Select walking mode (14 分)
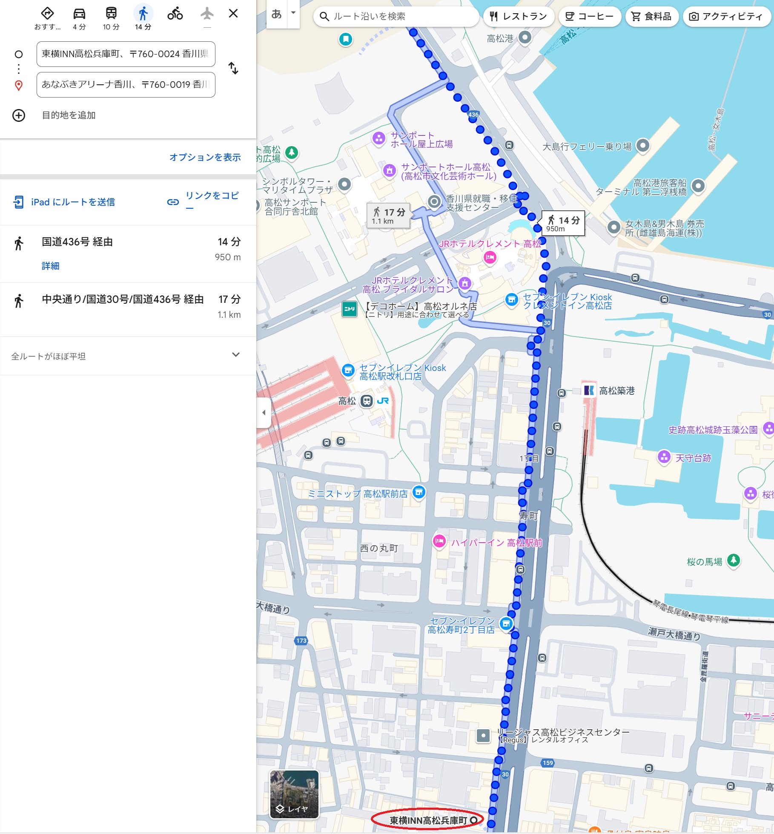Screen dimensions: 774x834 click(143, 18)
